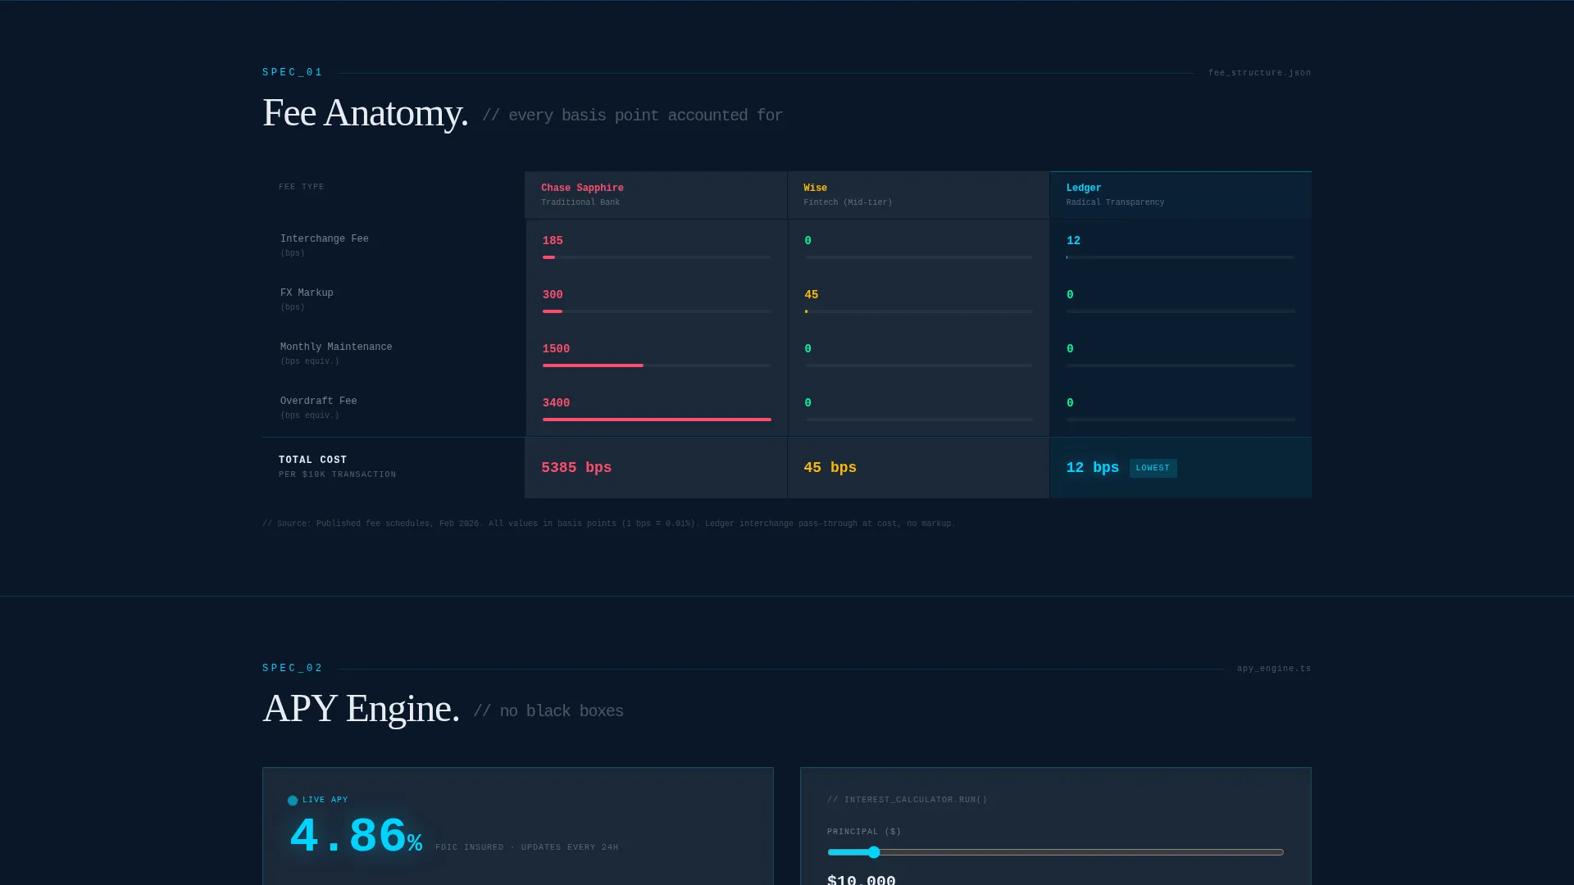Click the LIVE APY label
1574x885 pixels.
tap(325, 800)
